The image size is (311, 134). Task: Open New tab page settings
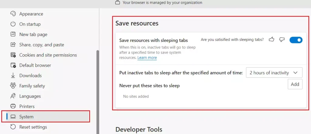point(33,35)
